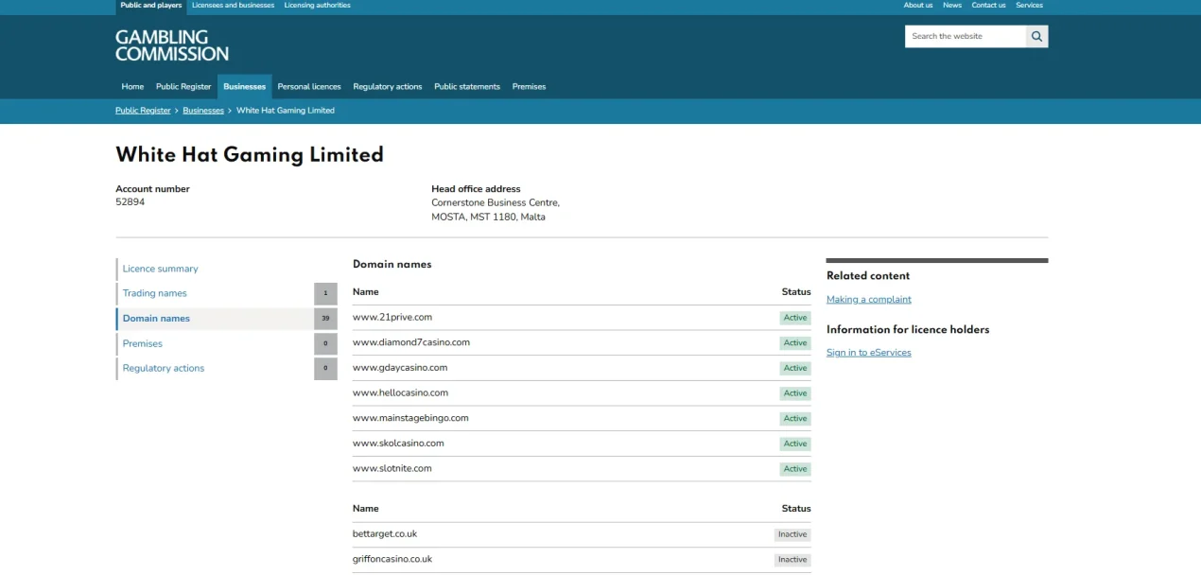Click Active status badge for www.slotnite.com

(795, 469)
